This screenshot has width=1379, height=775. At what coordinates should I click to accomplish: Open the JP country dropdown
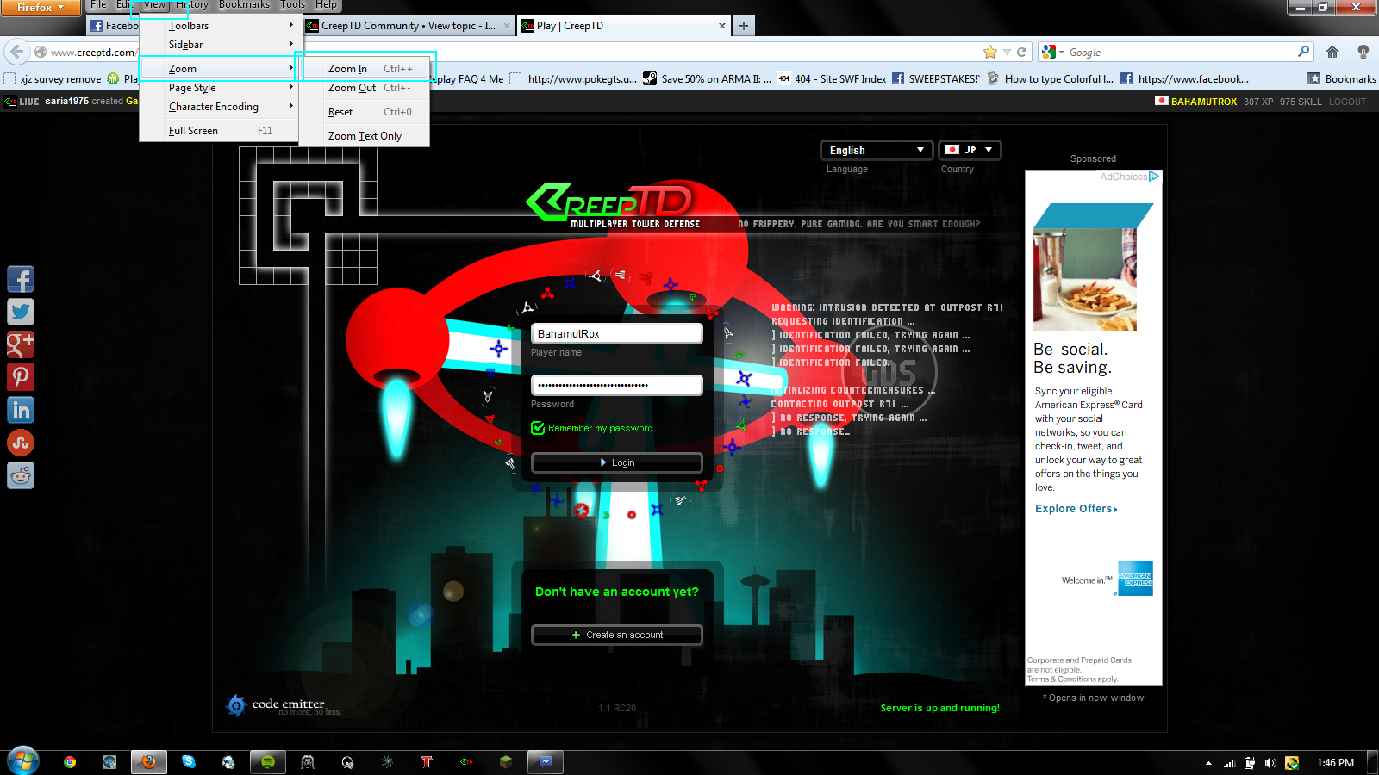tap(970, 150)
